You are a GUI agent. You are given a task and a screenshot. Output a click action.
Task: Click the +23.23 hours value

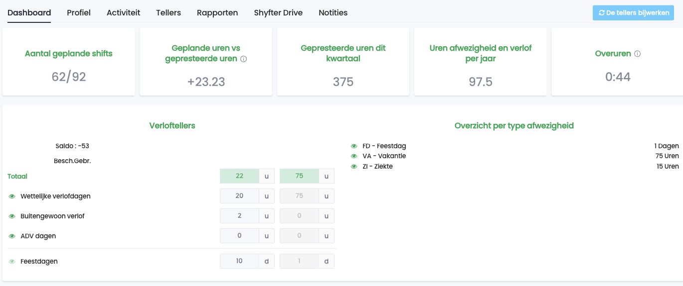point(206,82)
